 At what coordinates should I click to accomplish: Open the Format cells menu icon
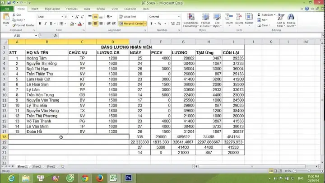click(249, 17)
